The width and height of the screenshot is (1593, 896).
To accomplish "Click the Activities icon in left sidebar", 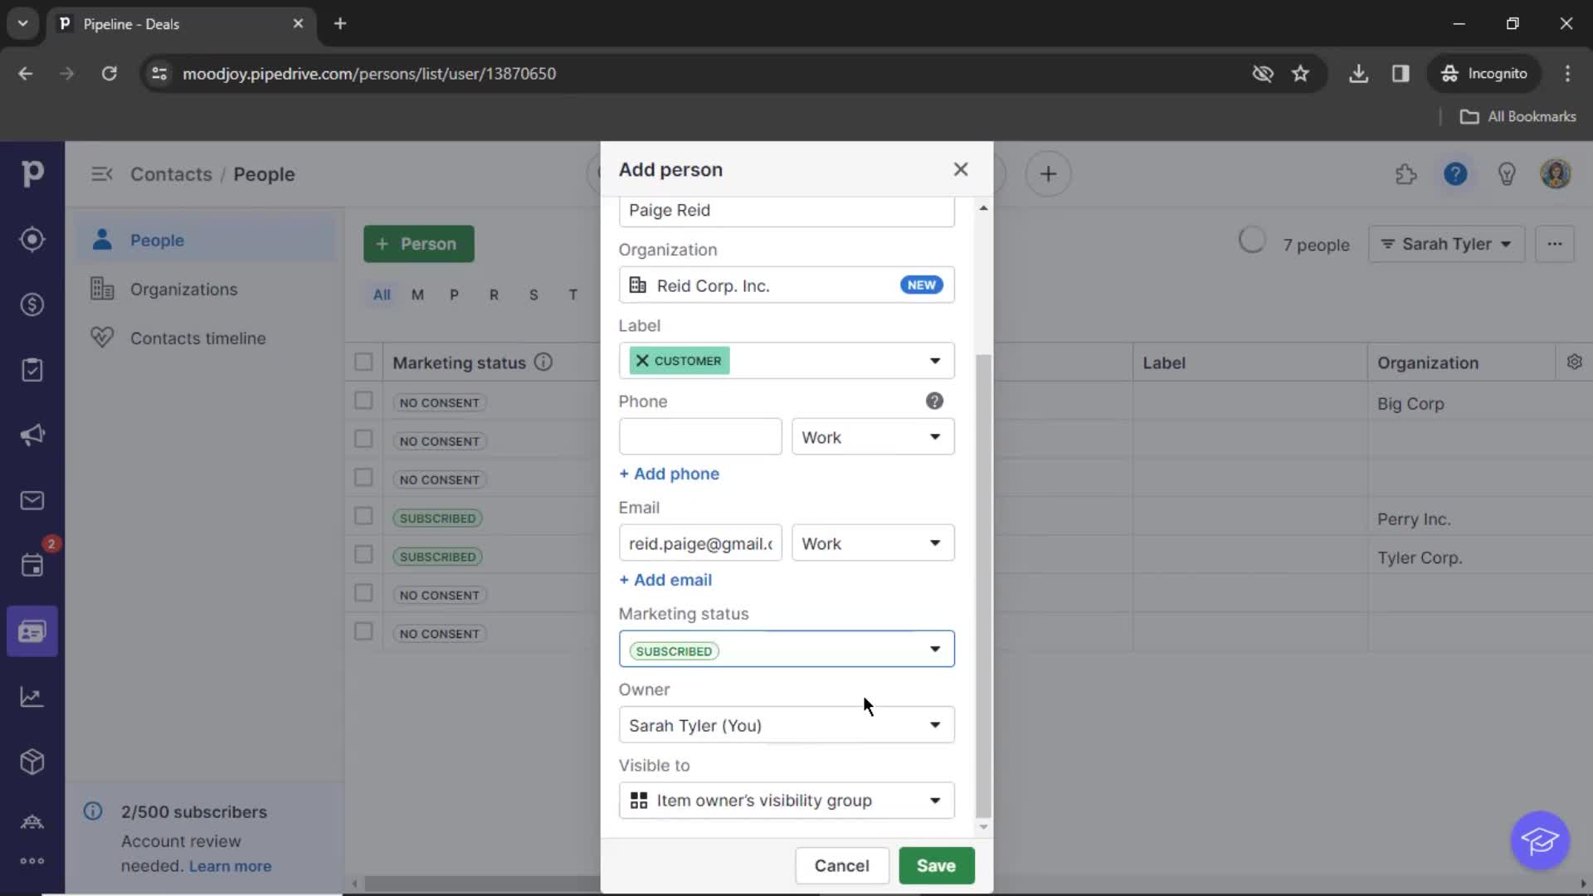I will [32, 566].
